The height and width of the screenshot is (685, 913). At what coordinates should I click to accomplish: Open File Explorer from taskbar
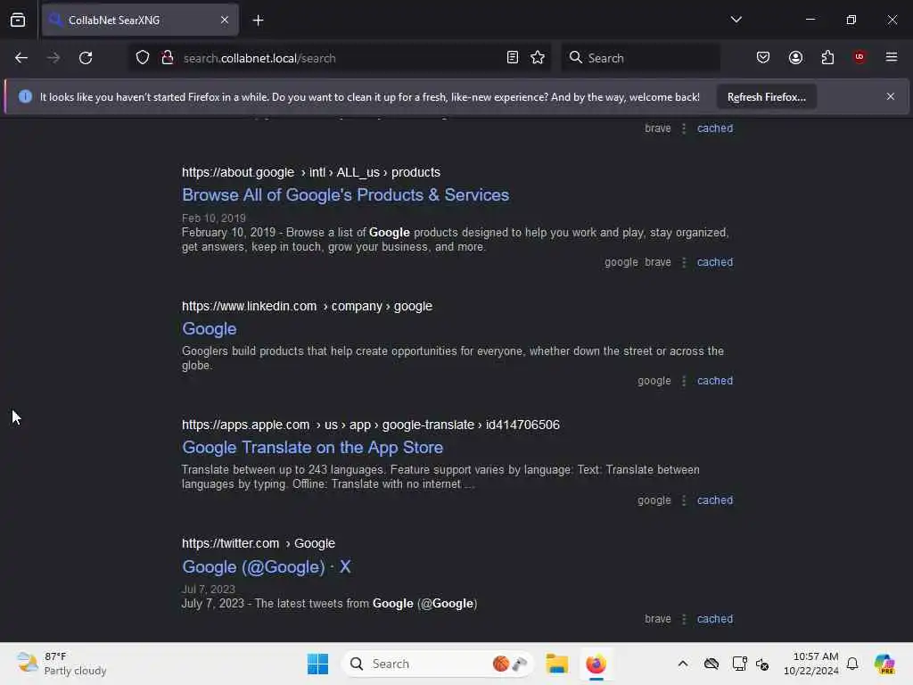click(x=557, y=664)
